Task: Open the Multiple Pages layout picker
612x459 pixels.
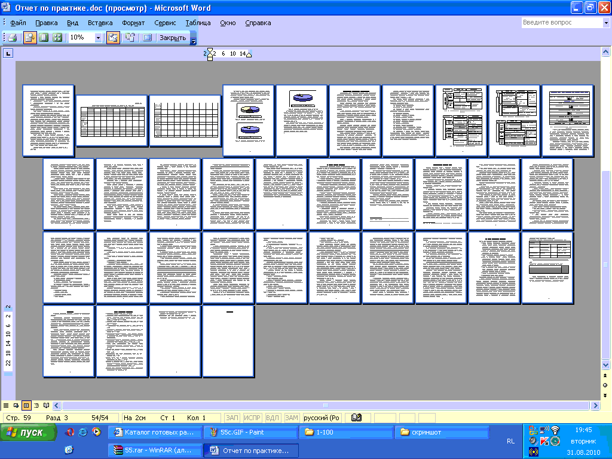Action: [x=57, y=38]
